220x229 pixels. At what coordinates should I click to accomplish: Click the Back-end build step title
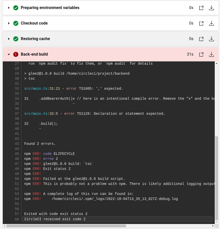(34, 54)
